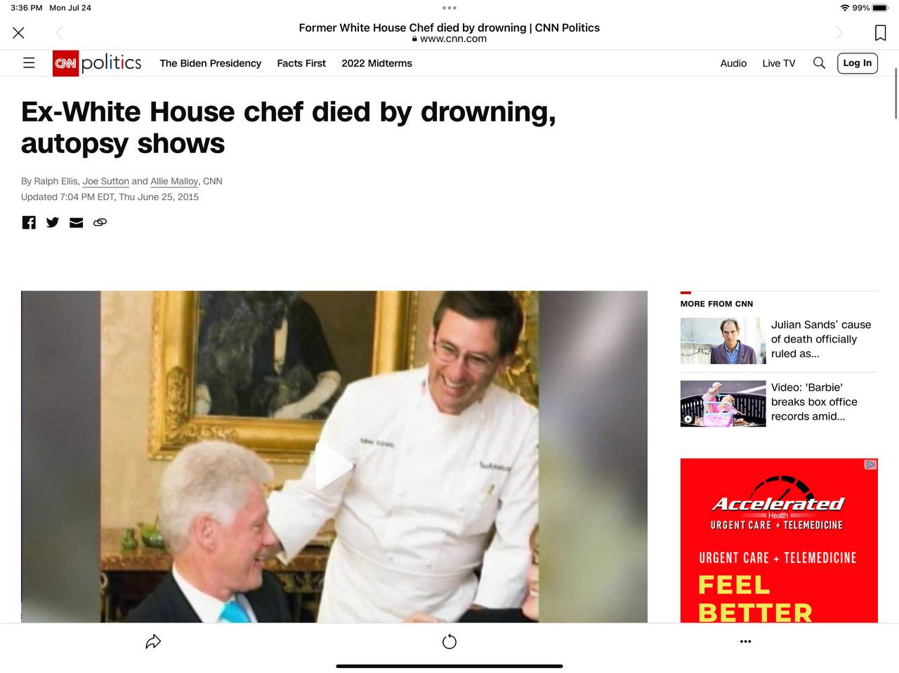Open the top three-dot multitasking menu
The height and width of the screenshot is (673, 899).
[x=449, y=8]
